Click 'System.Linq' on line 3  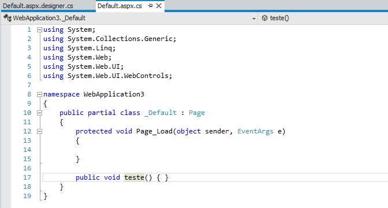tap(89, 48)
